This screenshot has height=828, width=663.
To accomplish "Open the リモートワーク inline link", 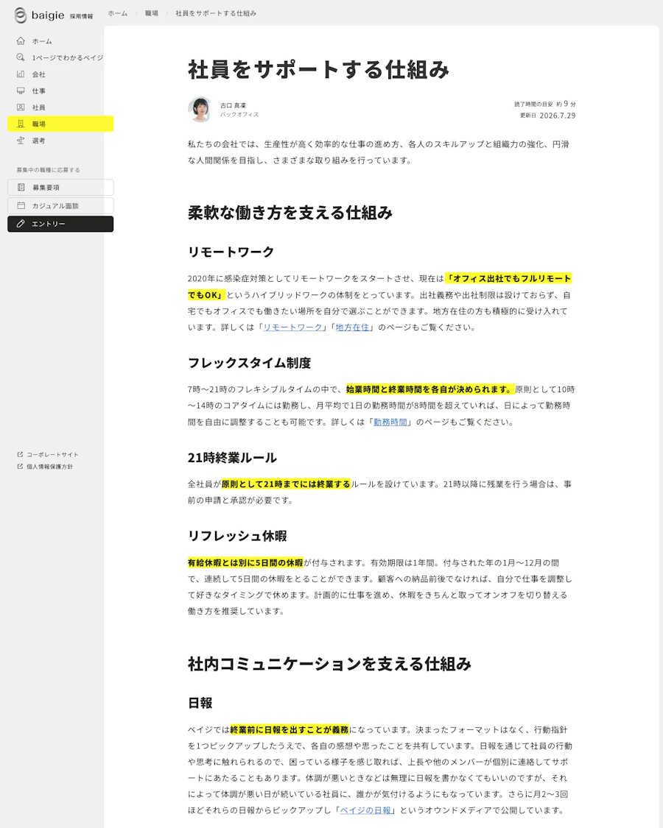I will click(x=293, y=328).
